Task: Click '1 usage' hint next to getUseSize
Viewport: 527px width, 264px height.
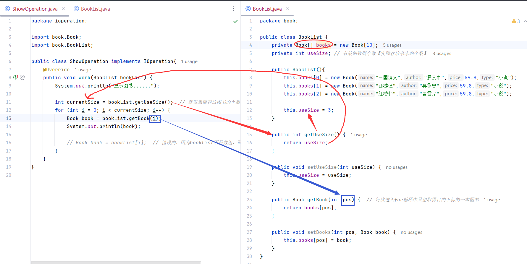Action: (x=359, y=135)
